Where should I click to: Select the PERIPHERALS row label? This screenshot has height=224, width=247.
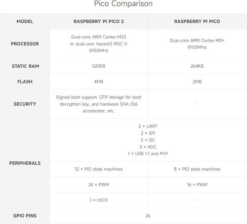[25, 163]
